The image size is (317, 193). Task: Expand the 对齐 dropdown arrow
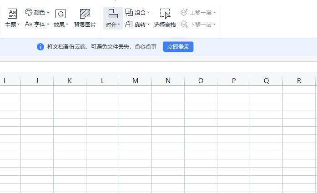(x=119, y=25)
